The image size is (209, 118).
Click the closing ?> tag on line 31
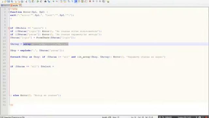12,105
